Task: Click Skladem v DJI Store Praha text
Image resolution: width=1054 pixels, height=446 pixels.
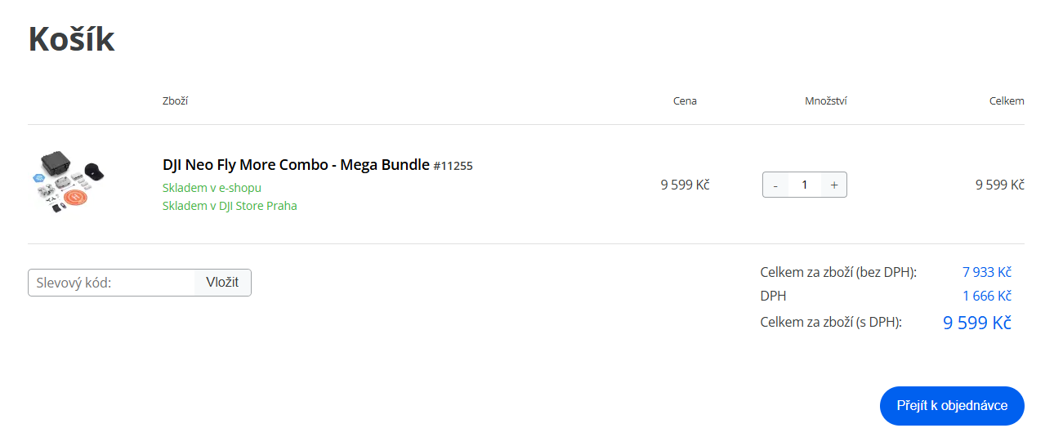Action: pyautogui.click(x=230, y=206)
